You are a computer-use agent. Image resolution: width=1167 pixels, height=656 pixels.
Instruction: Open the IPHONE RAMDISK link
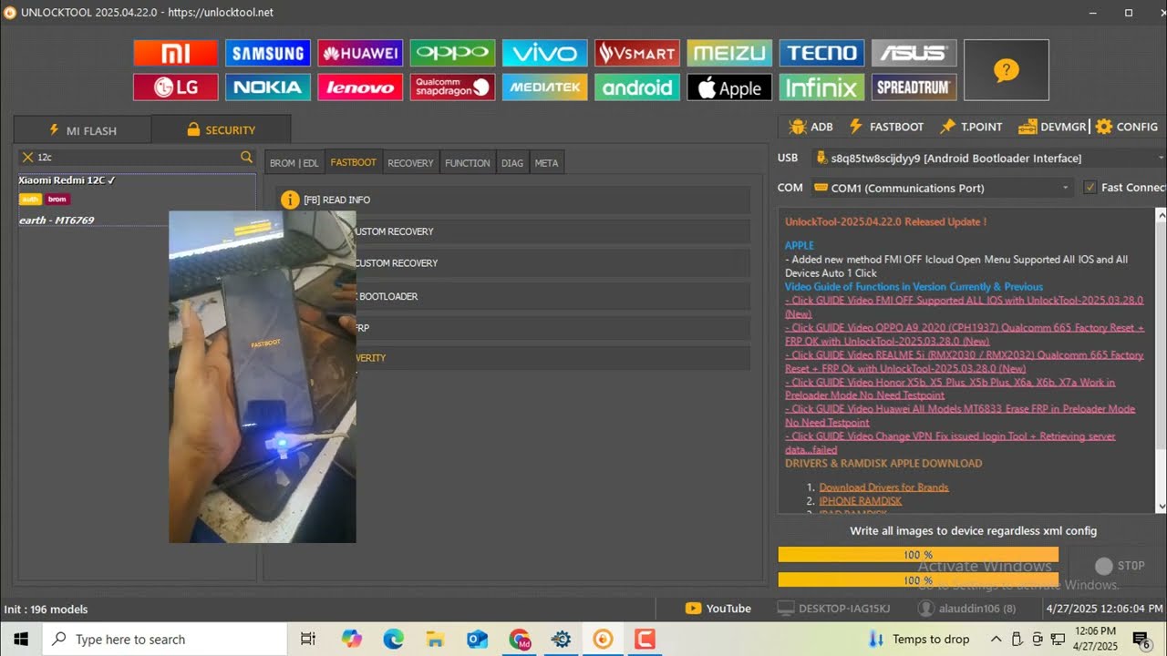[x=860, y=501]
